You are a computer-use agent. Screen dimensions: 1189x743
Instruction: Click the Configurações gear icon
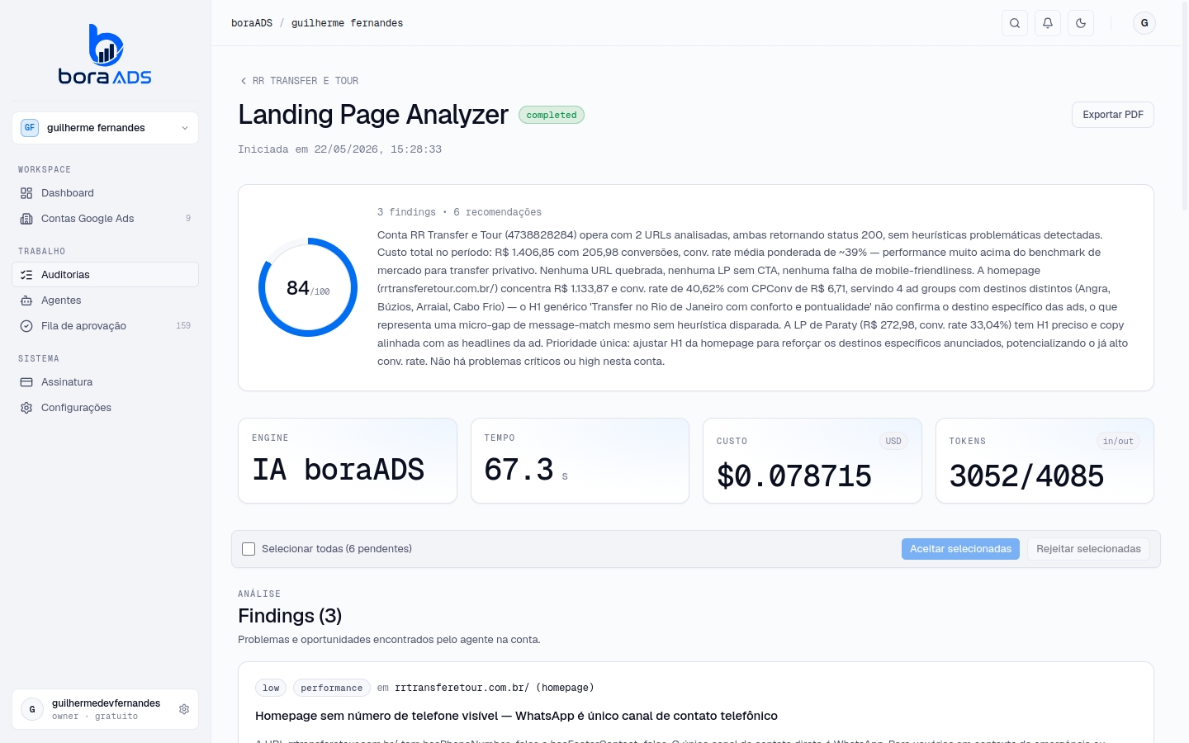tap(26, 408)
